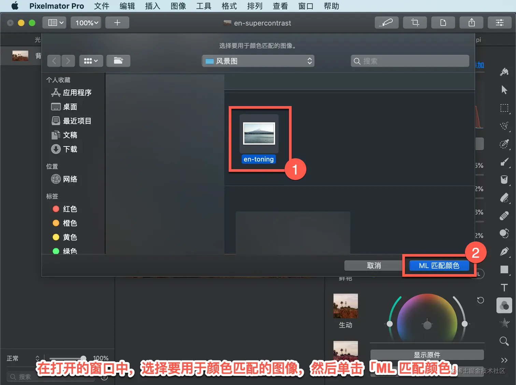Click the file dialog 搜索 field
Screen dimensions: 516x385
410,61
